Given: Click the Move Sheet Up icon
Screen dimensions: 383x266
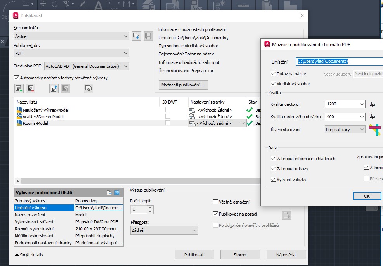Looking at the screenshot, I should click(x=54, y=88).
